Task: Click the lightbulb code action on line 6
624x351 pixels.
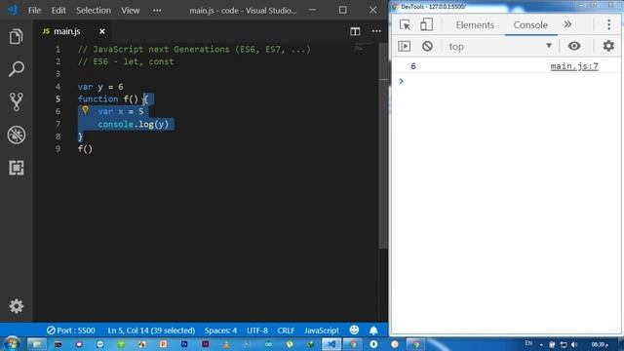Action: (85, 110)
